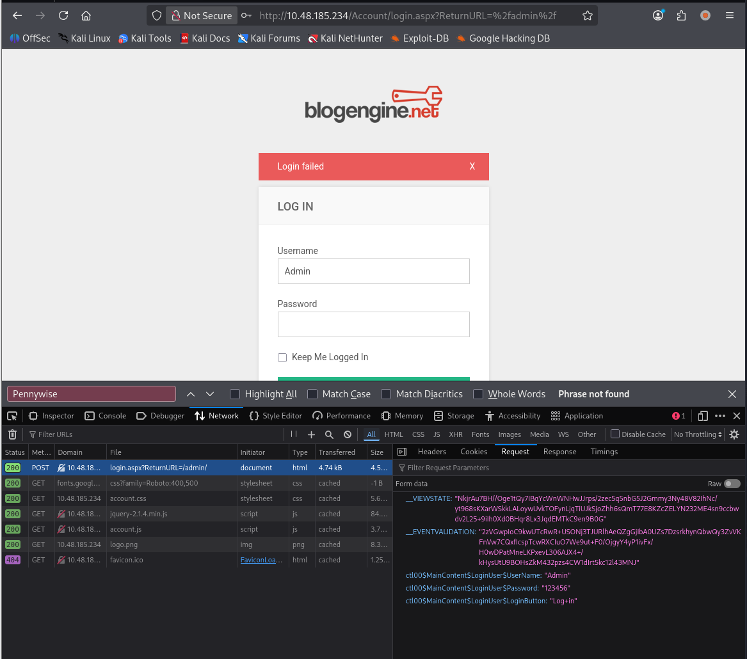Click into the Password input field
This screenshot has height=659, width=747.
373,324
